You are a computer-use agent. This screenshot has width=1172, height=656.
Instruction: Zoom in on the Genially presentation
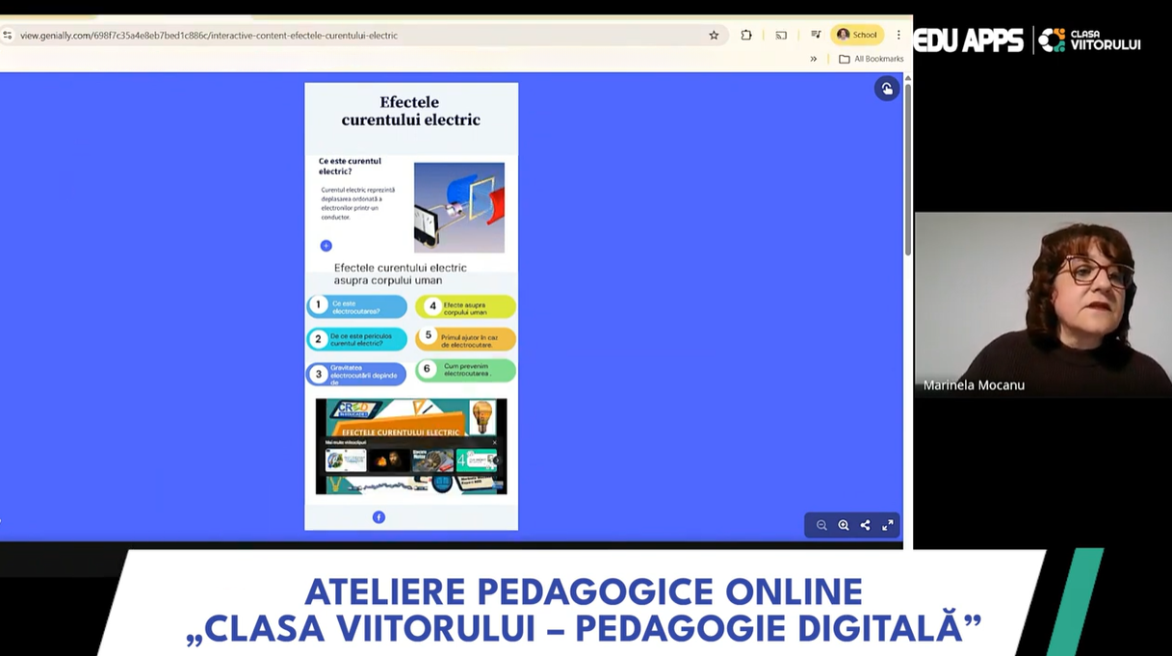(844, 525)
